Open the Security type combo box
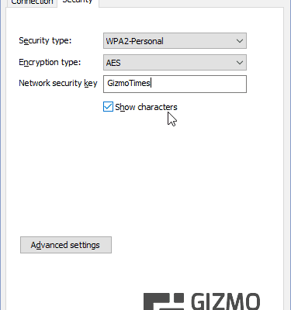This screenshot has width=291, height=310. [175, 41]
